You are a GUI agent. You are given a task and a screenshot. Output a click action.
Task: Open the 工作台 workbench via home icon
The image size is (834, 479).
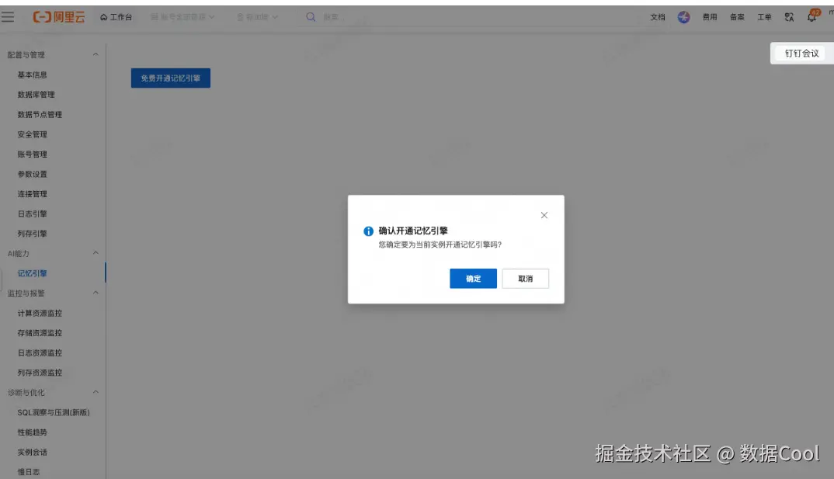116,16
